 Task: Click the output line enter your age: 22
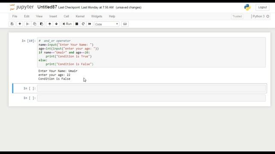tap(55, 75)
